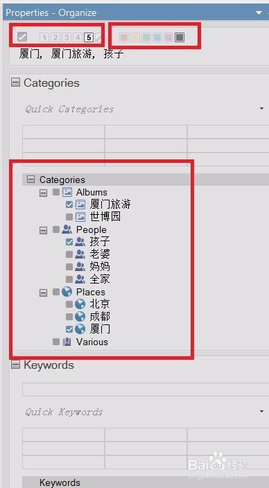Toggle the tagged checkmark box
269x488 pixels.
(x=22, y=37)
